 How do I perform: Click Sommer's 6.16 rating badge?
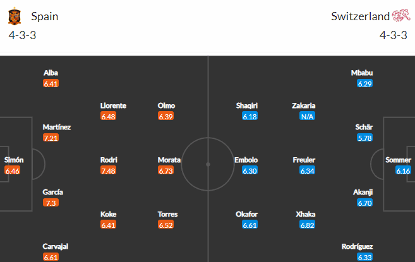click(x=403, y=170)
